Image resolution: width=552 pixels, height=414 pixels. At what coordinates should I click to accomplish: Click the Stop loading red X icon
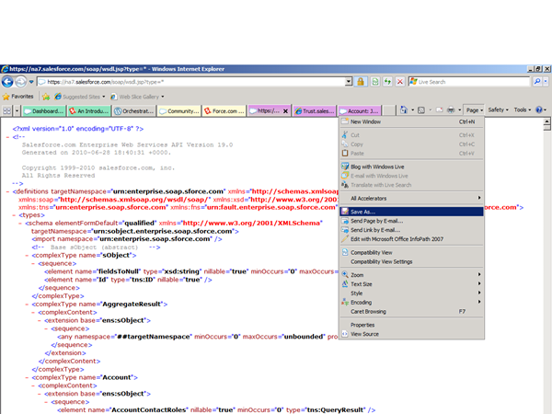click(x=400, y=82)
